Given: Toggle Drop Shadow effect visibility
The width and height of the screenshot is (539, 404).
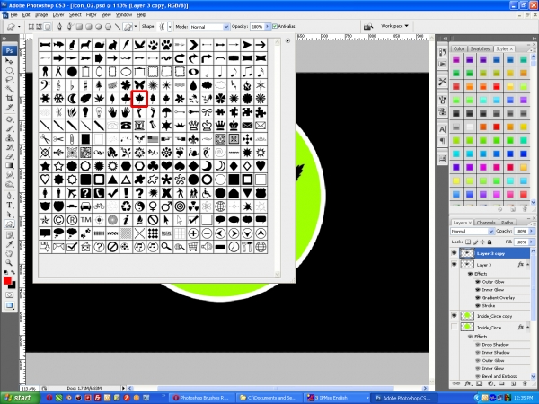Looking at the screenshot, I should point(478,344).
